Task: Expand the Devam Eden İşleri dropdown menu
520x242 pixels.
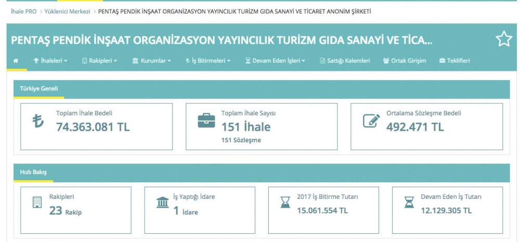Action: [x=275, y=61]
